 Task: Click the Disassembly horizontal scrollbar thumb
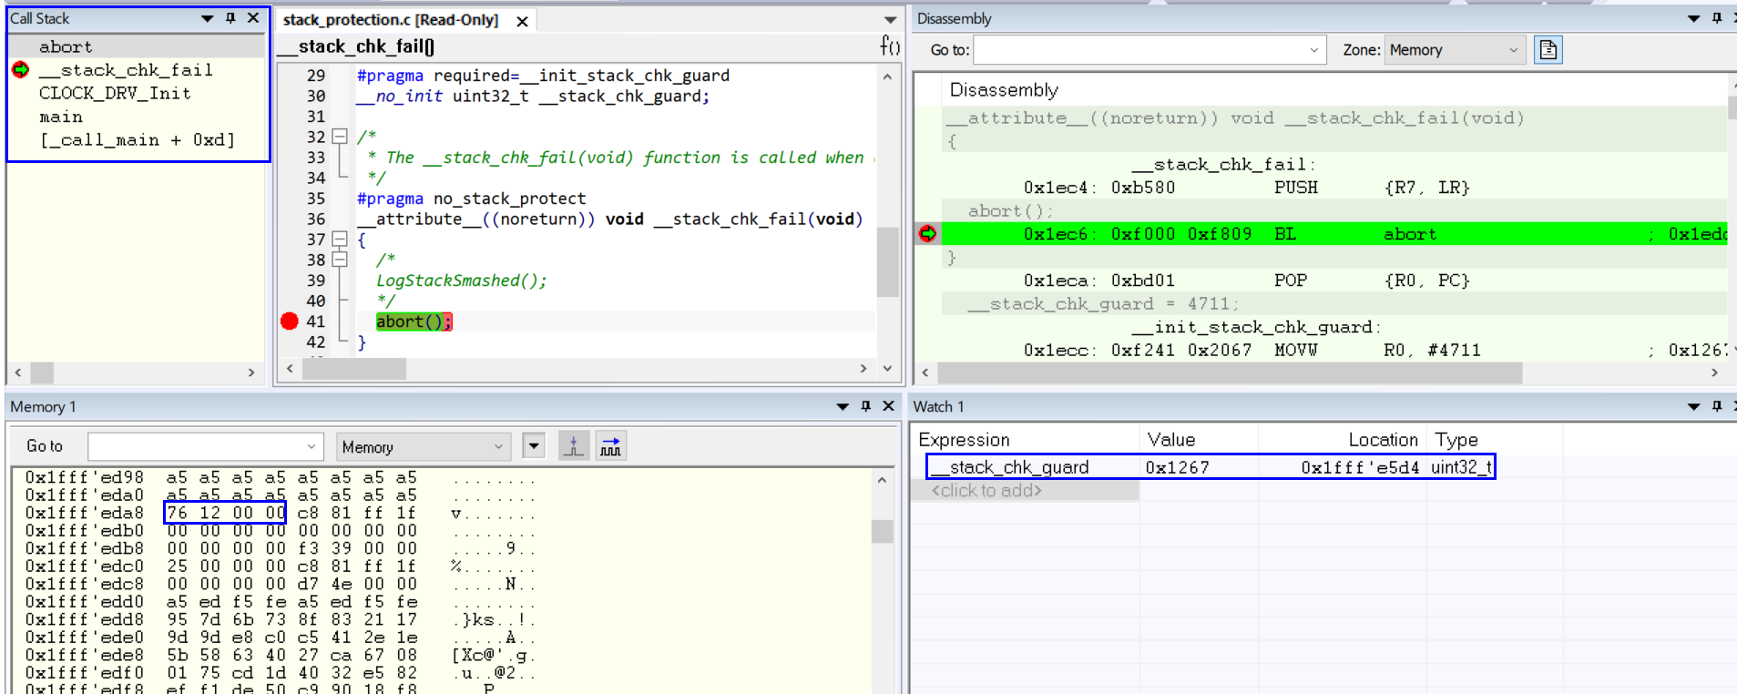pyautogui.click(x=1230, y=373)
